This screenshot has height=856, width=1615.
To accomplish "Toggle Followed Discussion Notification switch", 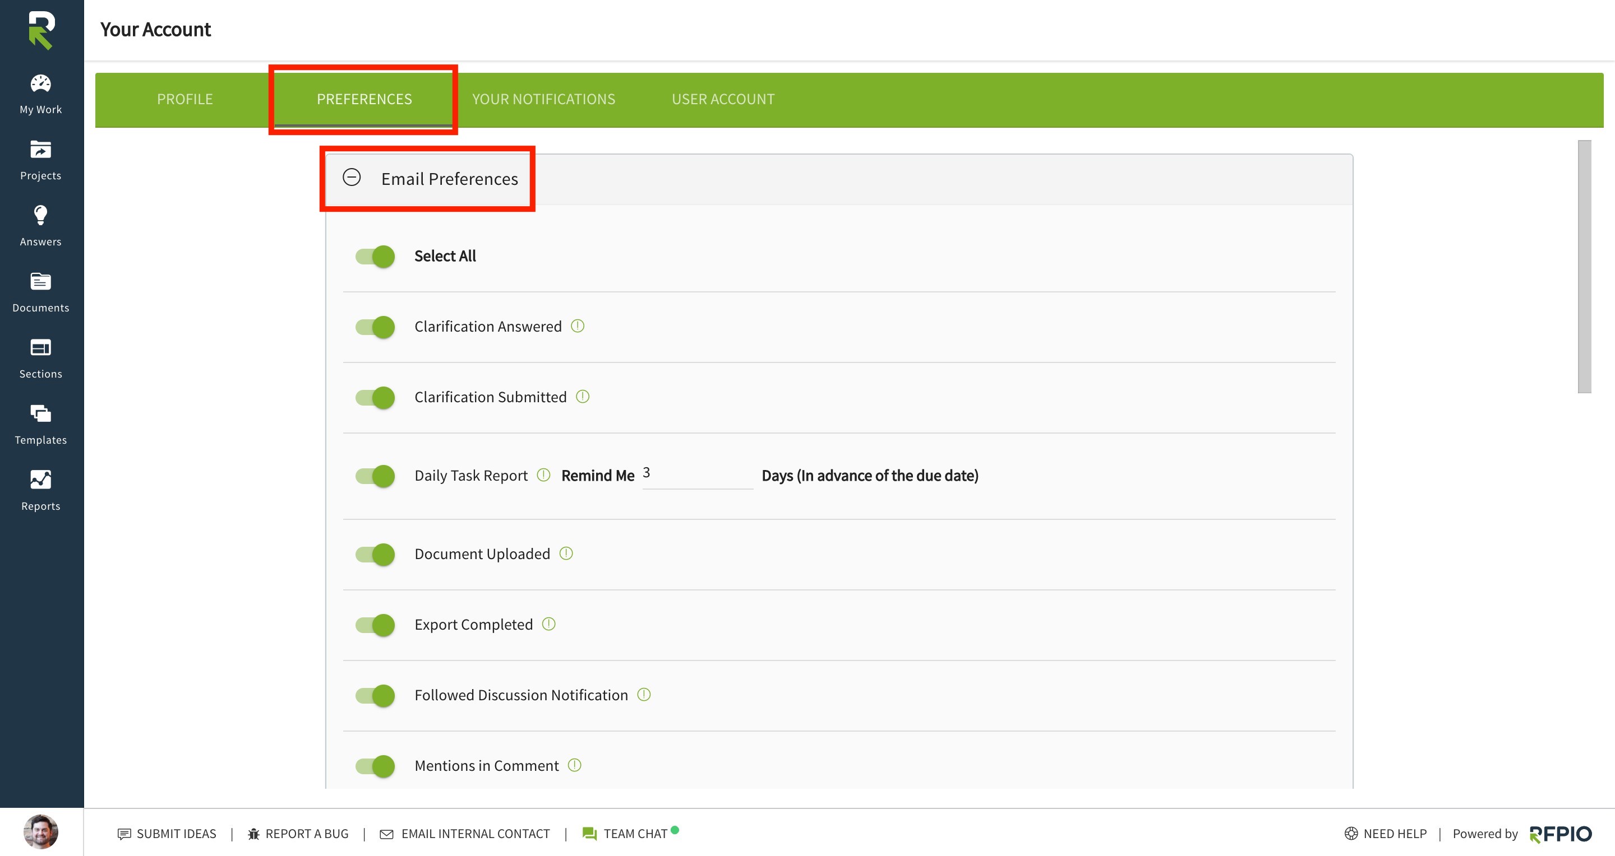I will click(375, 695).
